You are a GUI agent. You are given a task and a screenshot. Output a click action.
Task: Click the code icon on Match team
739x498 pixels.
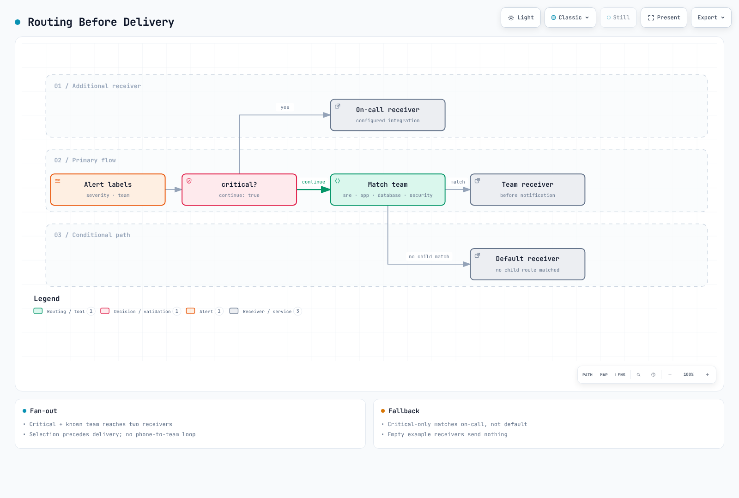338,181
